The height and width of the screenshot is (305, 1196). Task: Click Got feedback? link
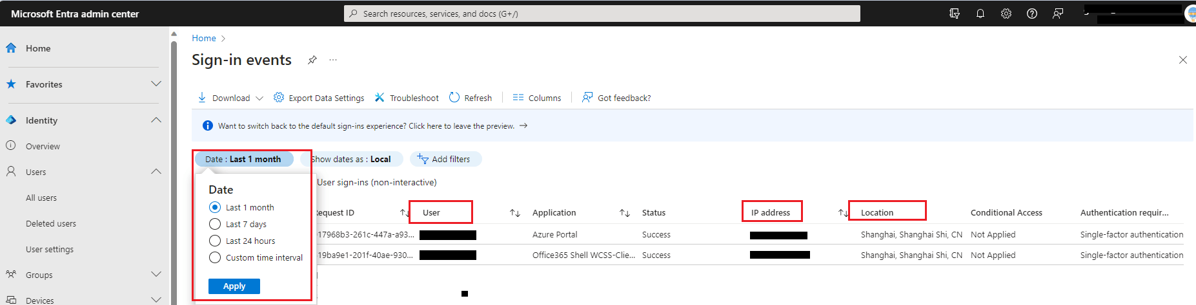point(616,98)
